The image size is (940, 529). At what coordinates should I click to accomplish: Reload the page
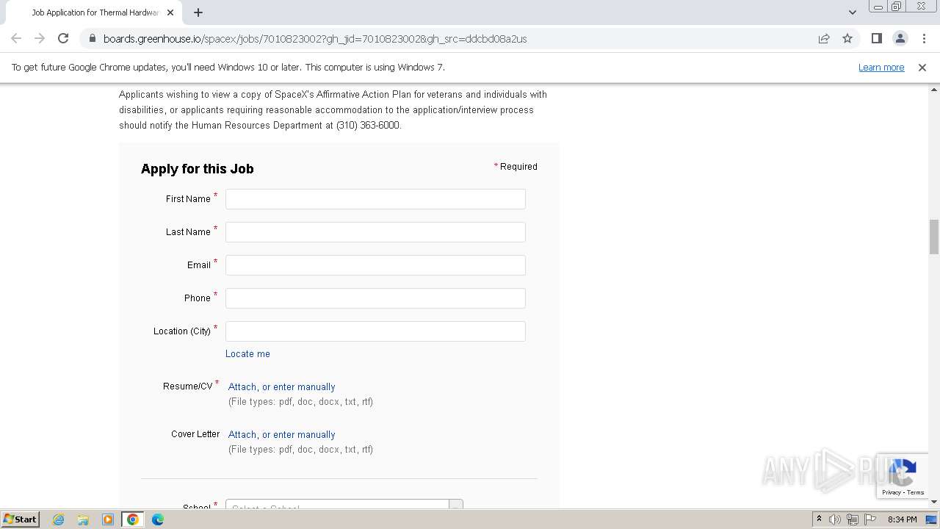pos(63,38)
